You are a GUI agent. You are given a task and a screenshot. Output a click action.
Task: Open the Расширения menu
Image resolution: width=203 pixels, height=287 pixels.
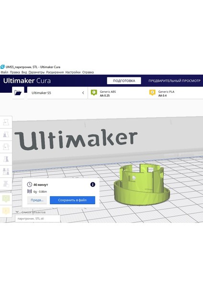click(55, 72)
